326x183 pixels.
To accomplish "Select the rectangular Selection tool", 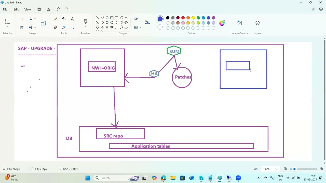I will pos(8,21).
